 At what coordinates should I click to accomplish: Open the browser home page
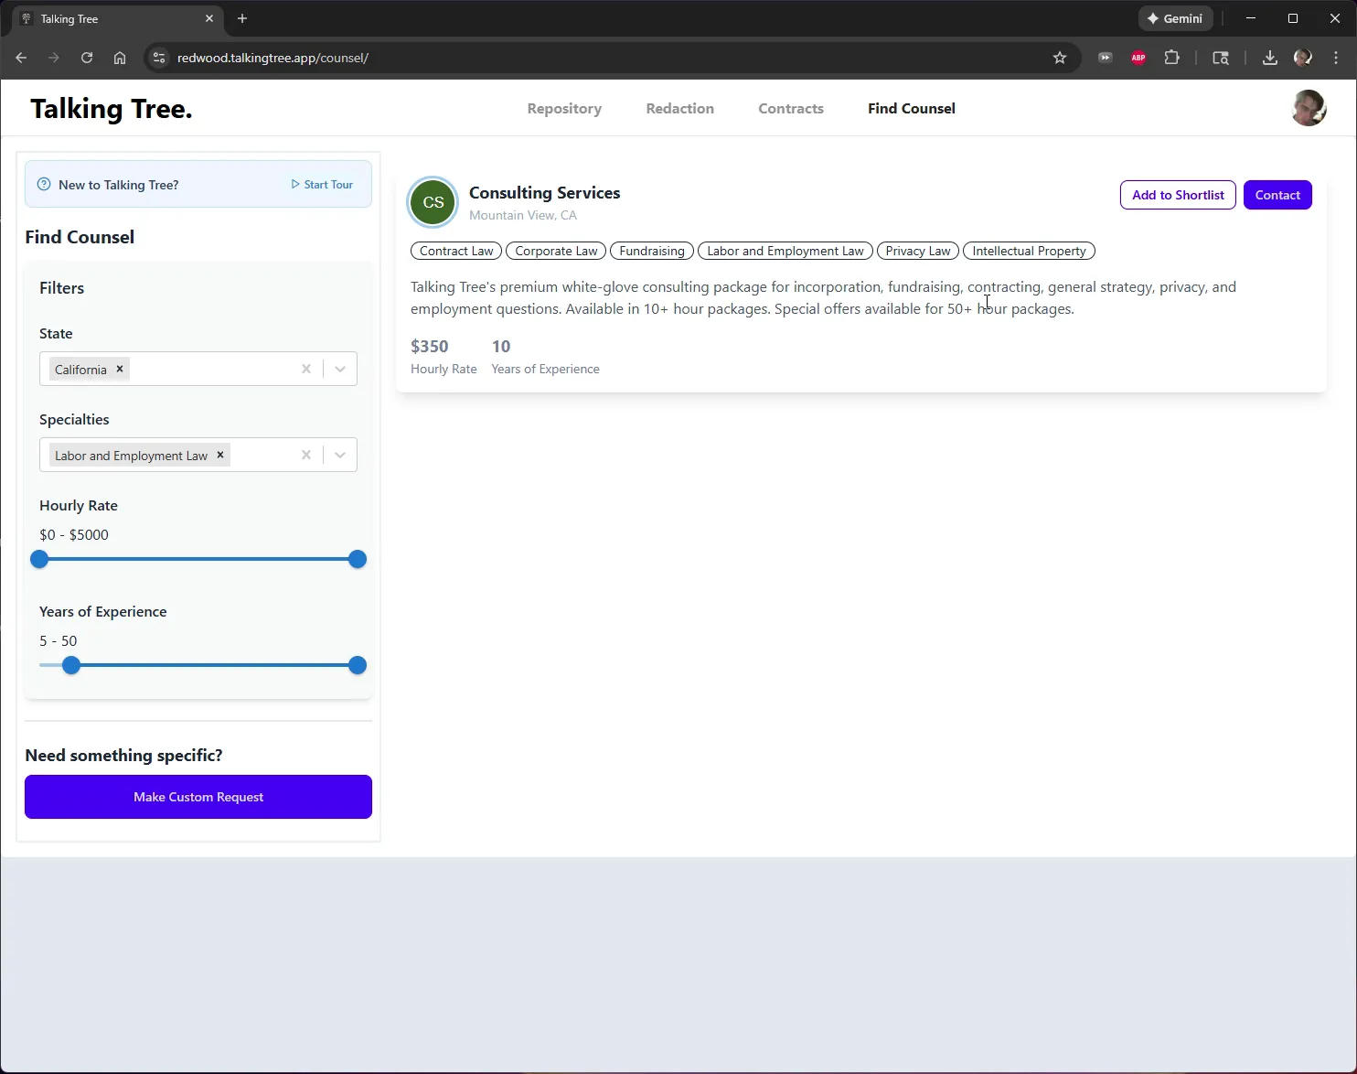coord(120,58)
